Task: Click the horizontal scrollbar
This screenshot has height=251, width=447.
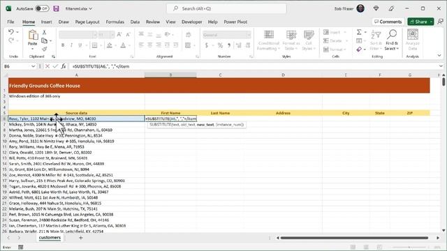Action: 354,238
